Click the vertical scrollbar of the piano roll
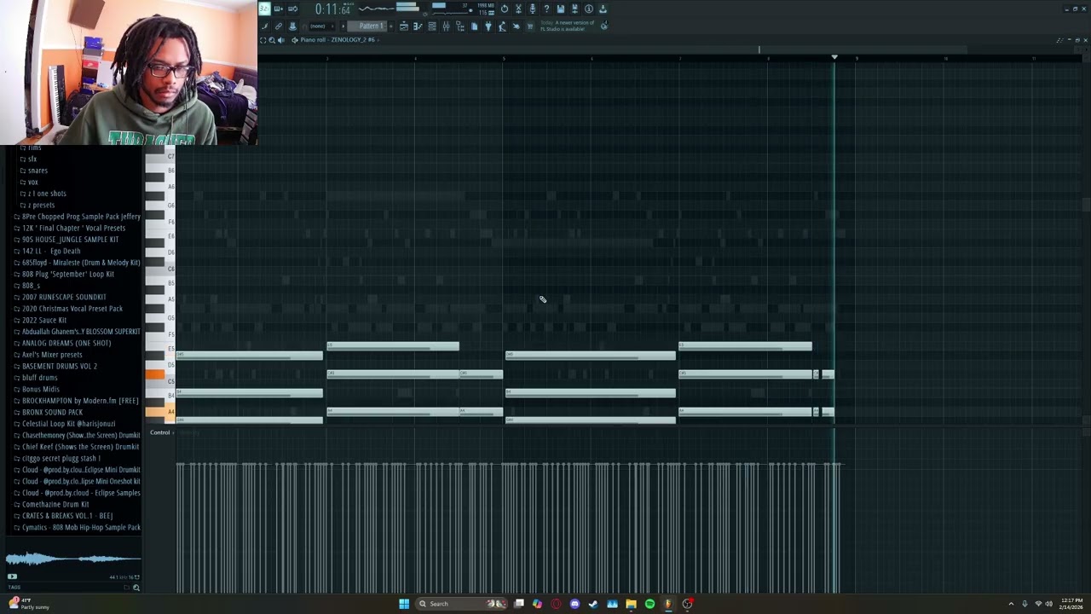 1086,206
